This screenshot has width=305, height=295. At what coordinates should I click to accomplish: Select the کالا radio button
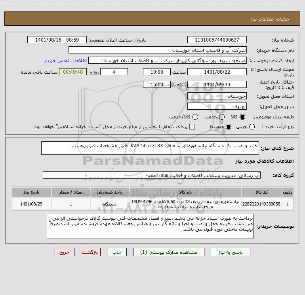click(x=242, y=117)
